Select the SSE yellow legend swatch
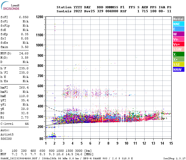Screen dimensions: 186x160 pos(179,65)
